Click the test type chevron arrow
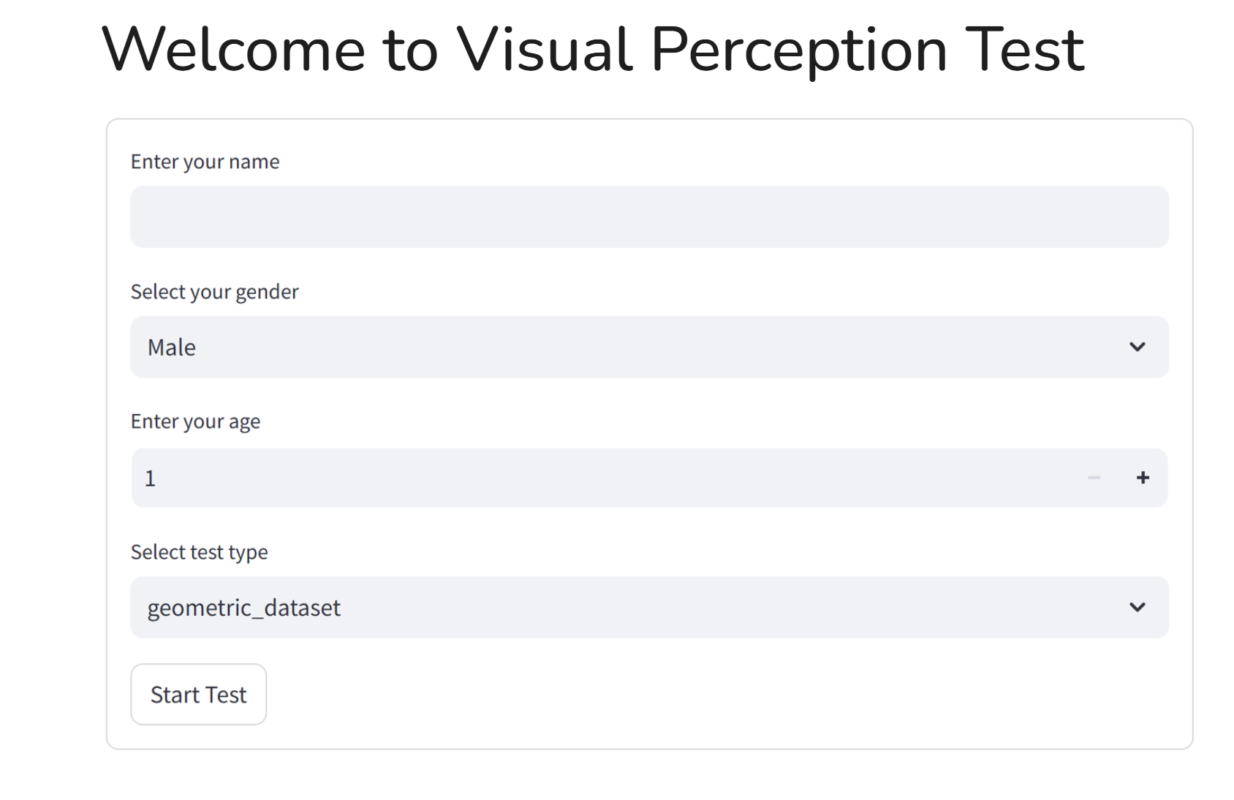Image resolution: width=1234 pixels, height=800 pixels. (x=1137, y=608)
